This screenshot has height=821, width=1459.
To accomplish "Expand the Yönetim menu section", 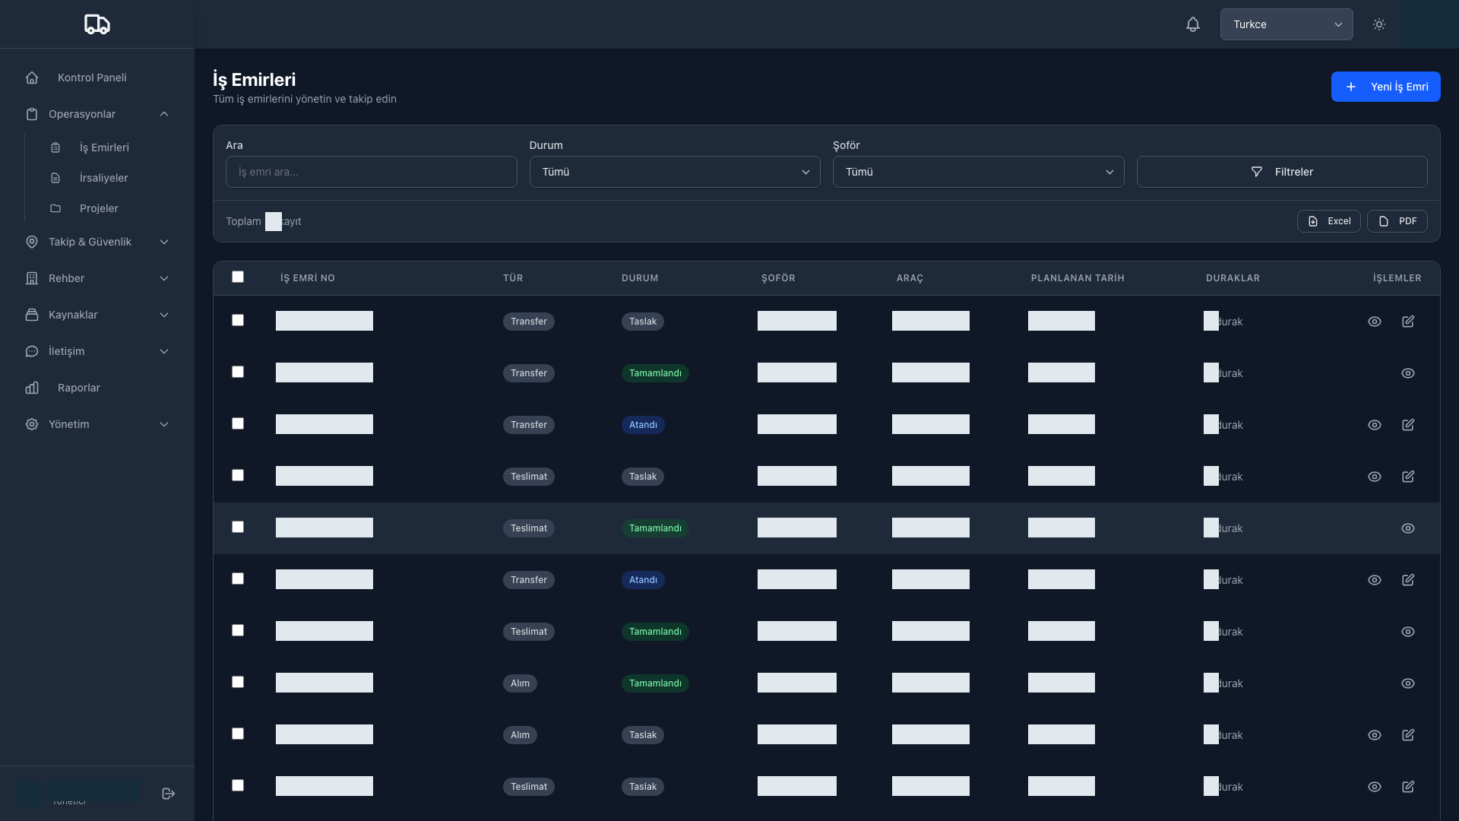I will (97, 424).
